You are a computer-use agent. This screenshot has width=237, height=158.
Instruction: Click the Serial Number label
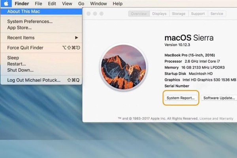[x=177, y=86]
